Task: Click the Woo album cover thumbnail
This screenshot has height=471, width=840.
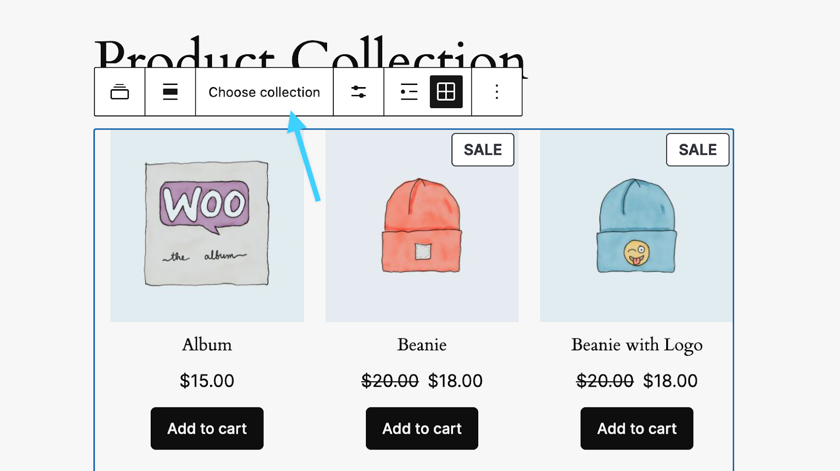Action: [x=206, y=226]
